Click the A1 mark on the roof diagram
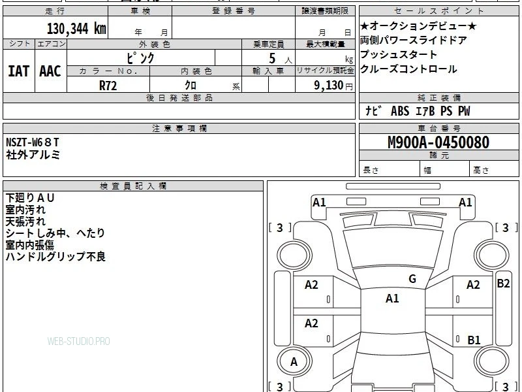This screenshot has height=392, width=522. pos(392,299)
